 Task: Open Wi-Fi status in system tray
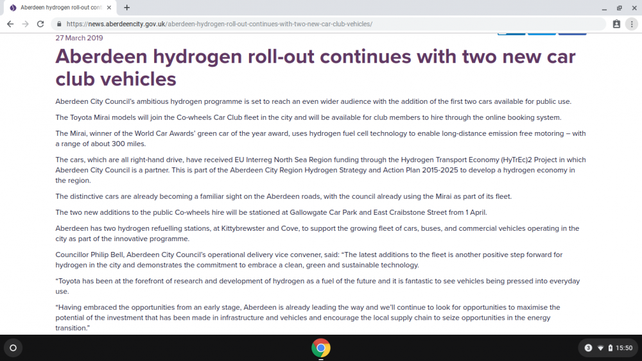(601, 348)
